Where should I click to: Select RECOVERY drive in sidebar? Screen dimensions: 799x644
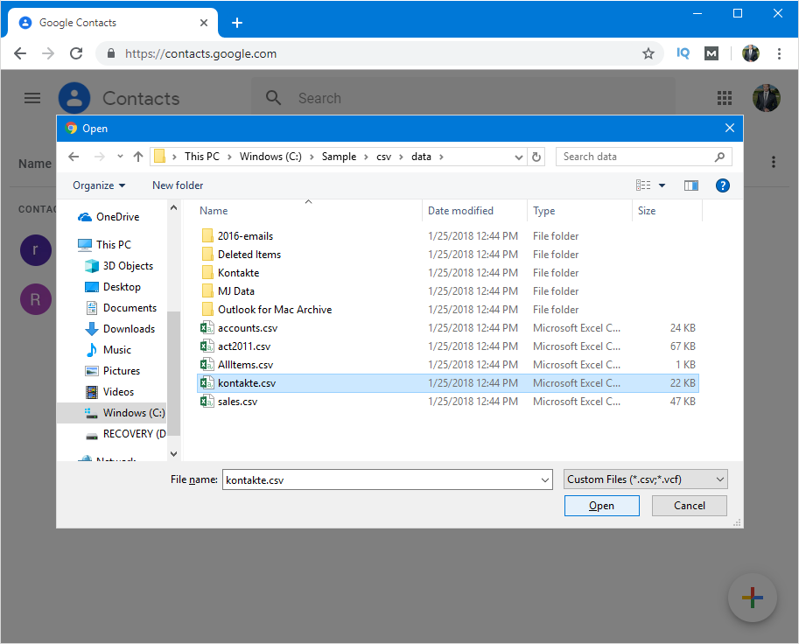coord(126,434)
